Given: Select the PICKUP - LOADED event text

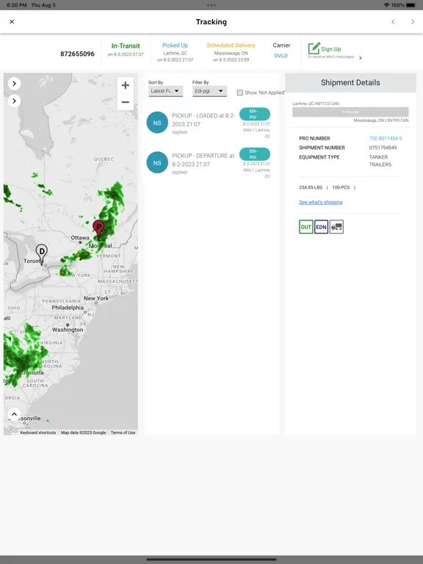Looking at the screenshot, I should pyautogui.click(x=203, y=120).
